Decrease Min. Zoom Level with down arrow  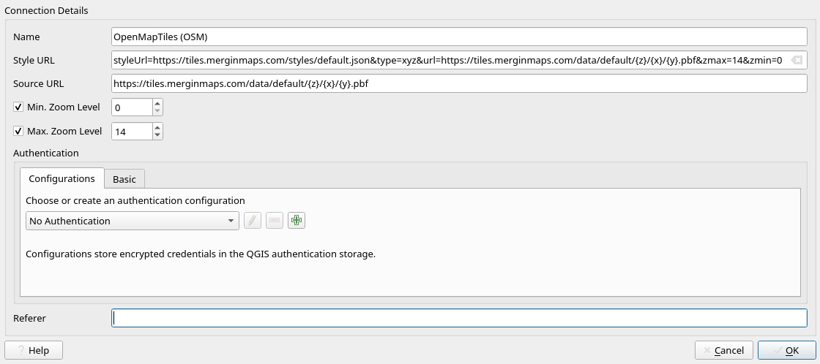[x=157, y=111]
